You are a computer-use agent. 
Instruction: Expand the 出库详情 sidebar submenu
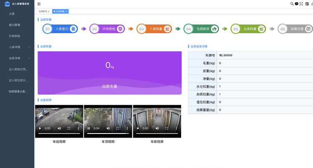click(x=29, y=58)
